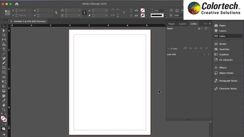The height and width of the screenshot is (137, 244).
Task: Click the stroke swatch in control bar
Action: [x=143, y=15]
